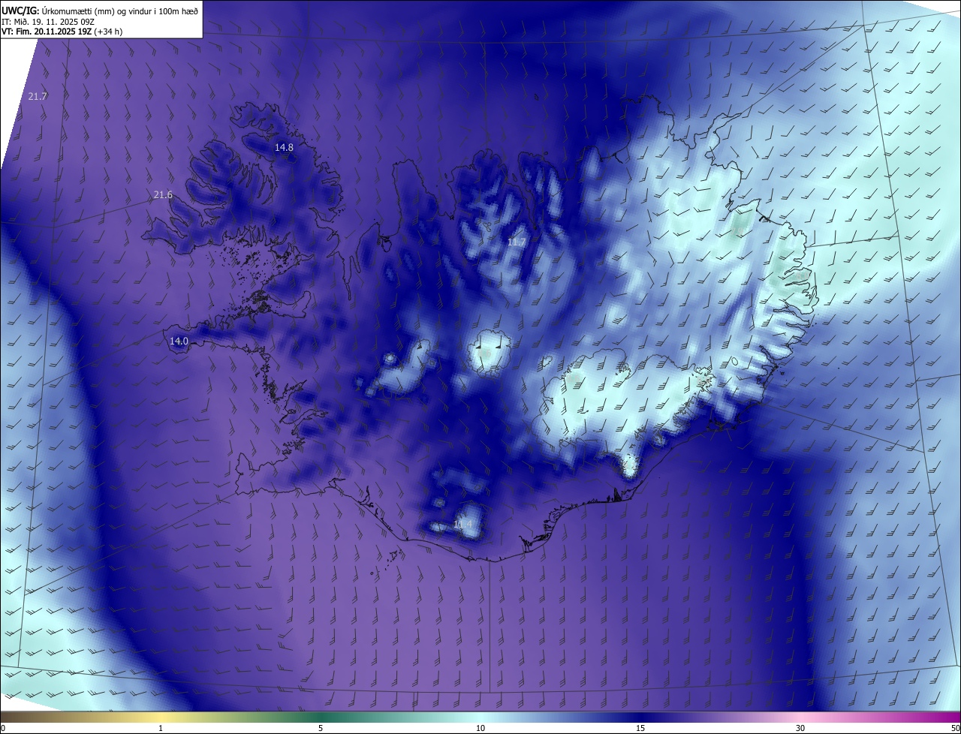Click the 11.7 value label on map
The image size is (961, 734).
[517, 242]
